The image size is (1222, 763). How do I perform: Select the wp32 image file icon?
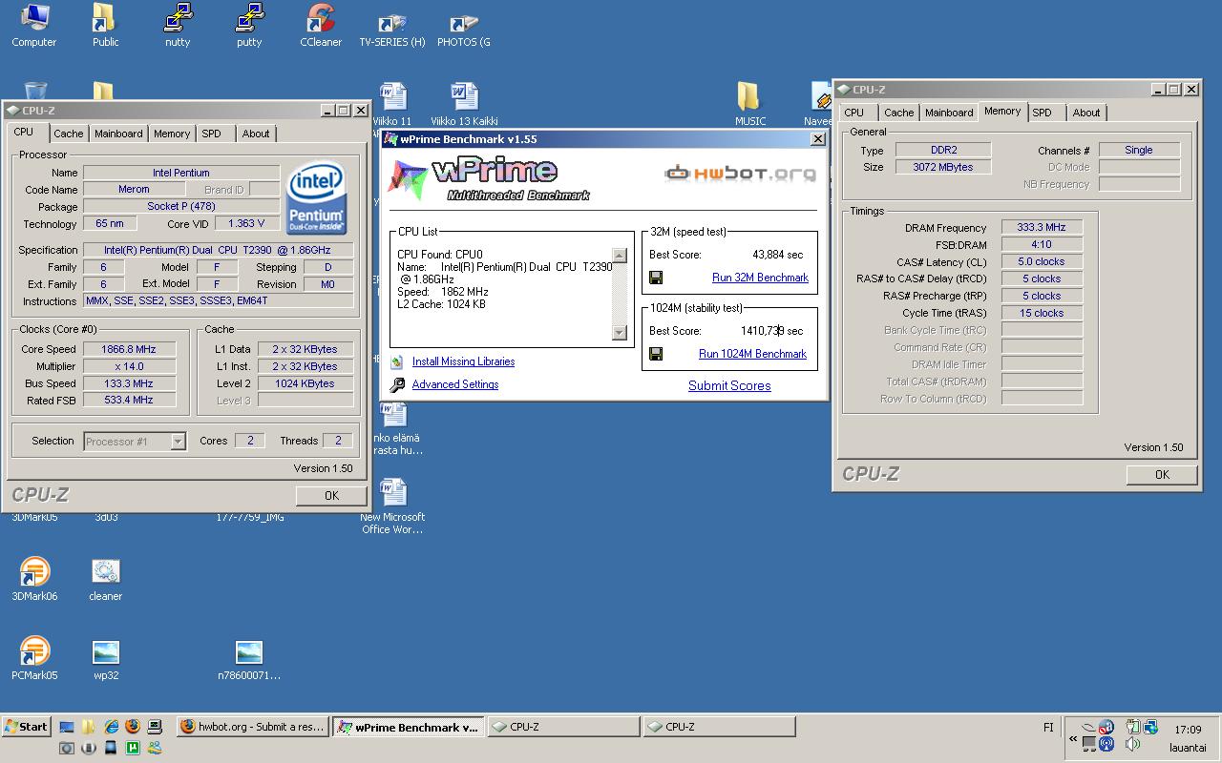click(x=106, y=658)
